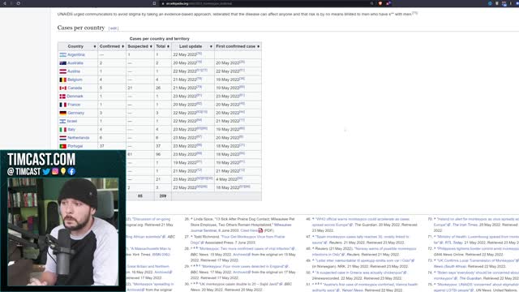Click the '209' grand total cell
519x292 pixels.
(x=163, y=196)
